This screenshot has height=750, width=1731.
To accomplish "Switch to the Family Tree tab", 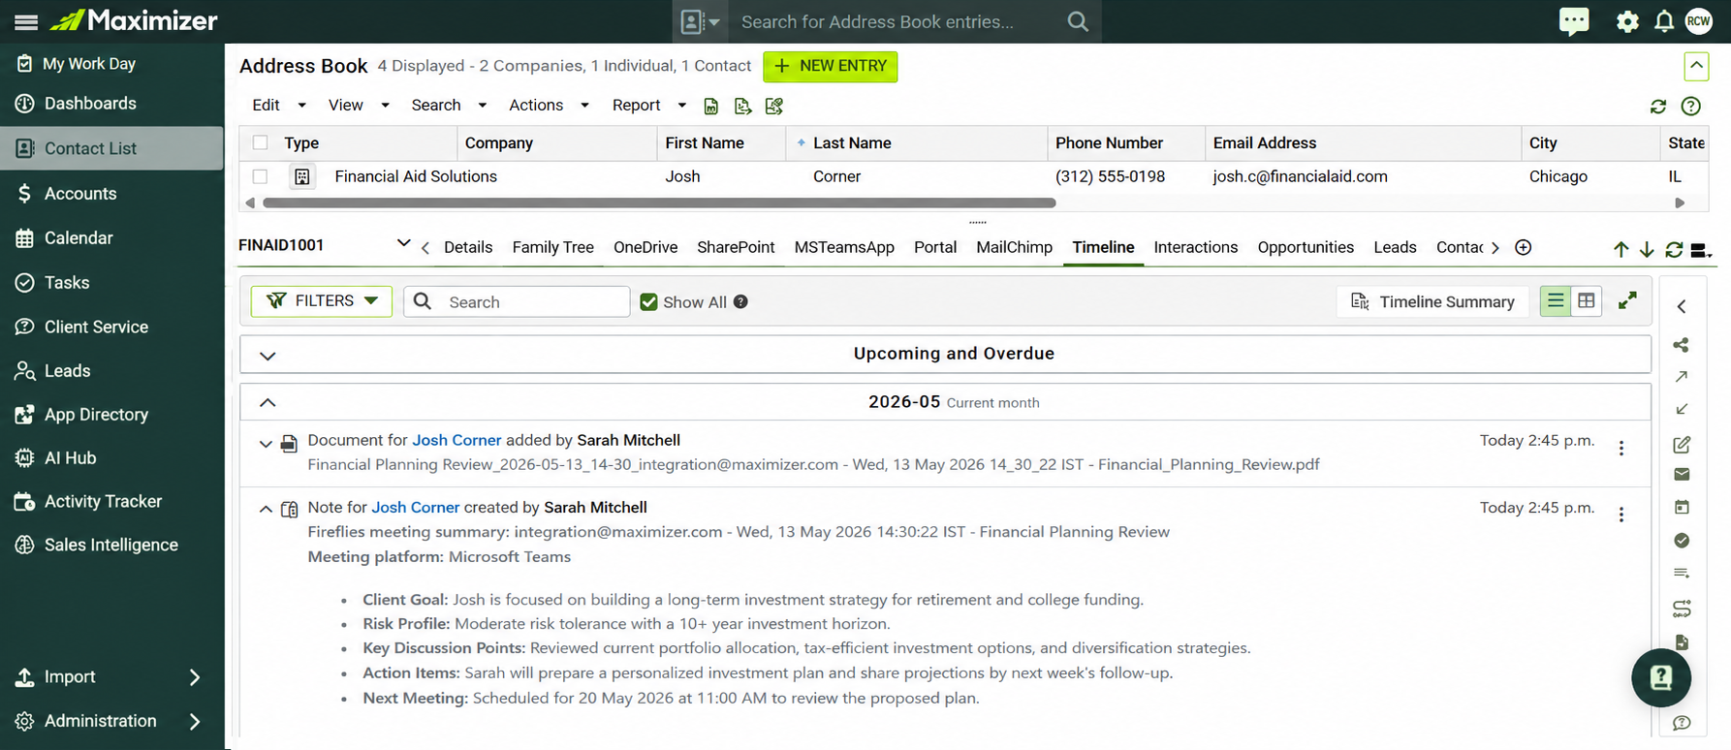I will [552, 247].
